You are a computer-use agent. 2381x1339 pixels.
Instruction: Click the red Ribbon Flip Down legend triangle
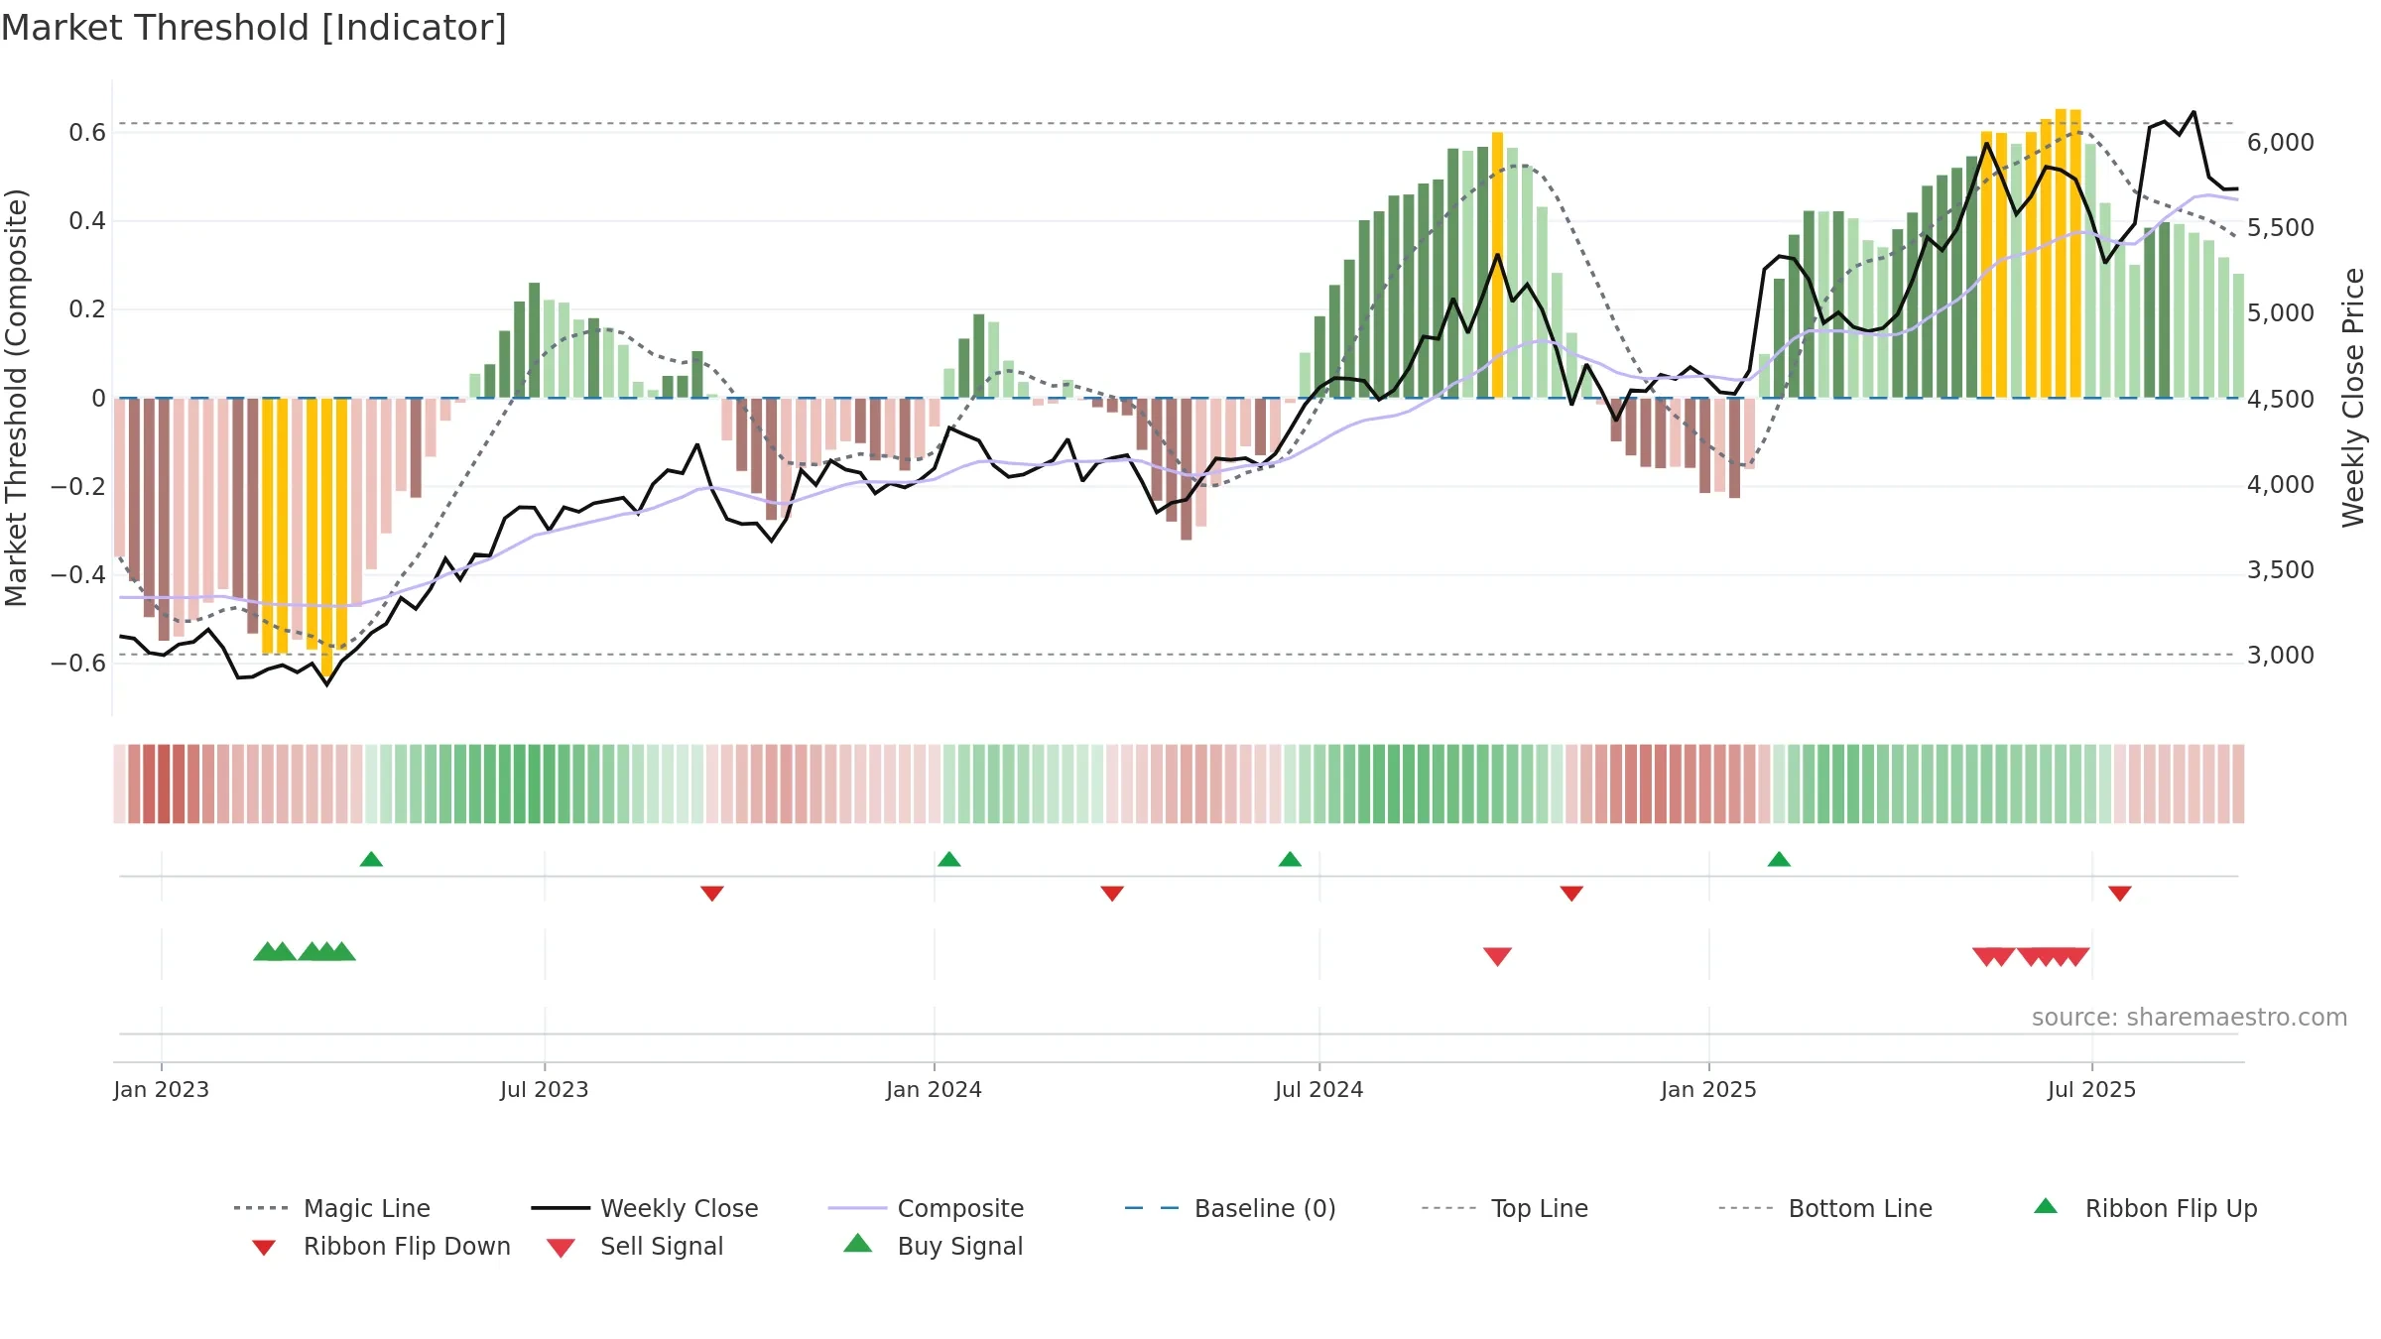[x=264, y=1248]
